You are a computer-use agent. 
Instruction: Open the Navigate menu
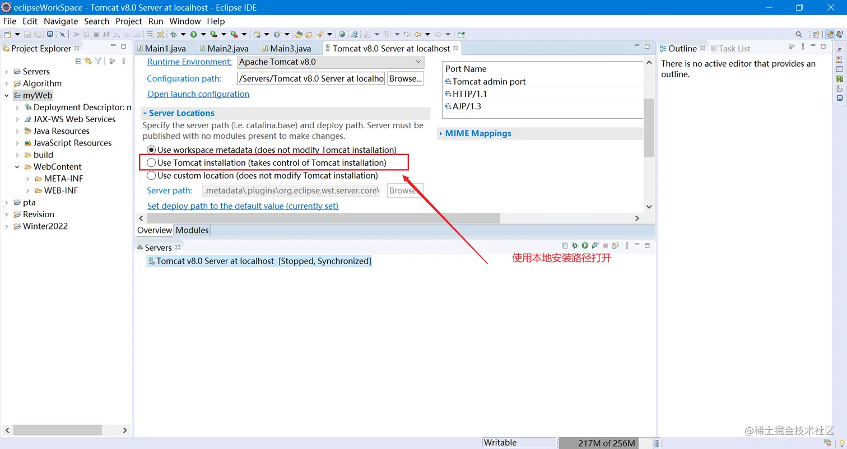coord(61,21)
